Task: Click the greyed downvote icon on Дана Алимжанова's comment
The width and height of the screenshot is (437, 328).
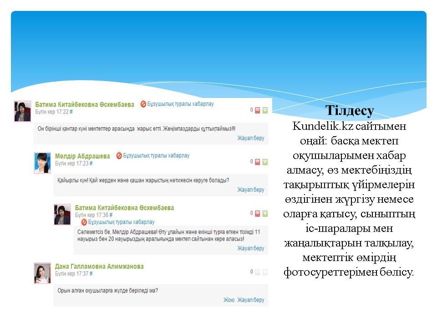Action: coord(258,272)
